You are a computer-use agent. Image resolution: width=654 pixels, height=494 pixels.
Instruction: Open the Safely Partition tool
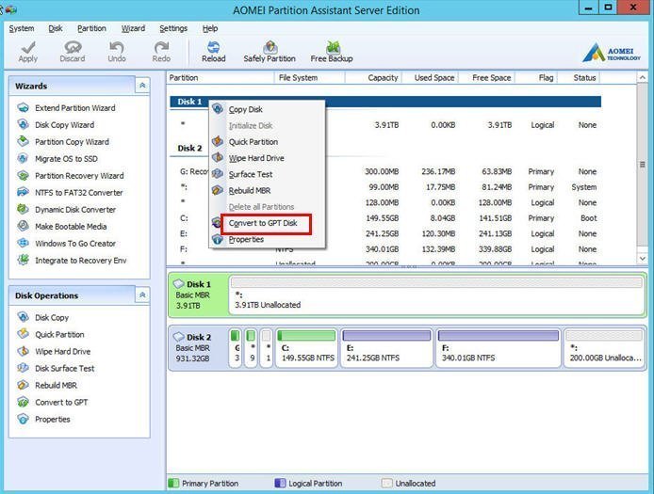click(x=270, y=52)
